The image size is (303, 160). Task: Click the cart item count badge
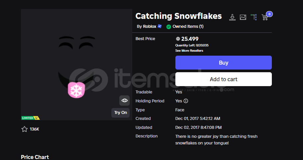pyautogui.click(x=270, y=14)
